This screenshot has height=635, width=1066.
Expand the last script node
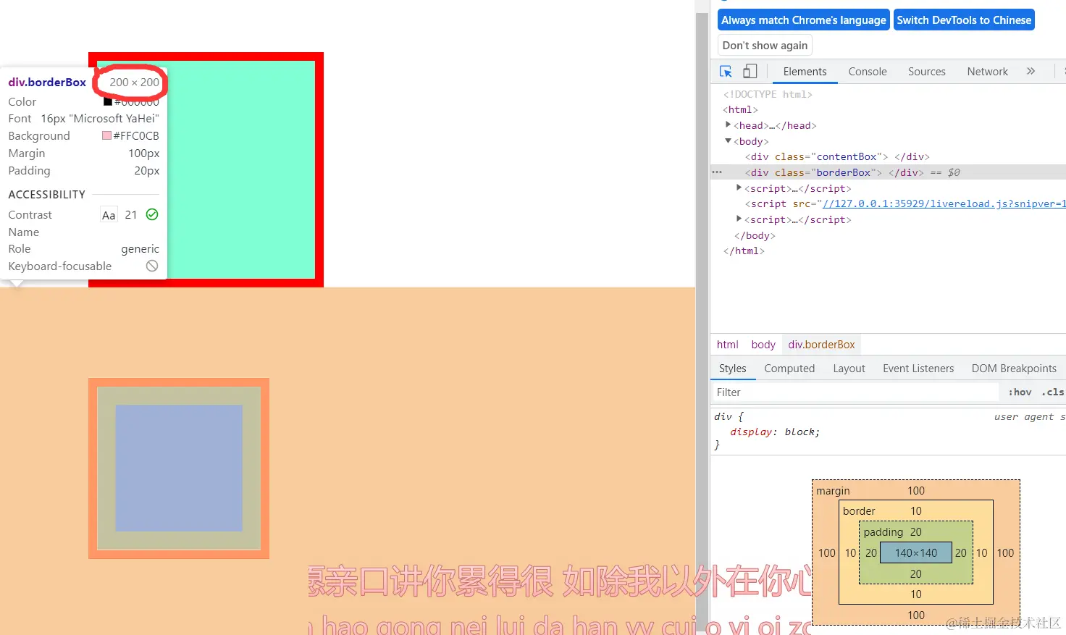739,219
